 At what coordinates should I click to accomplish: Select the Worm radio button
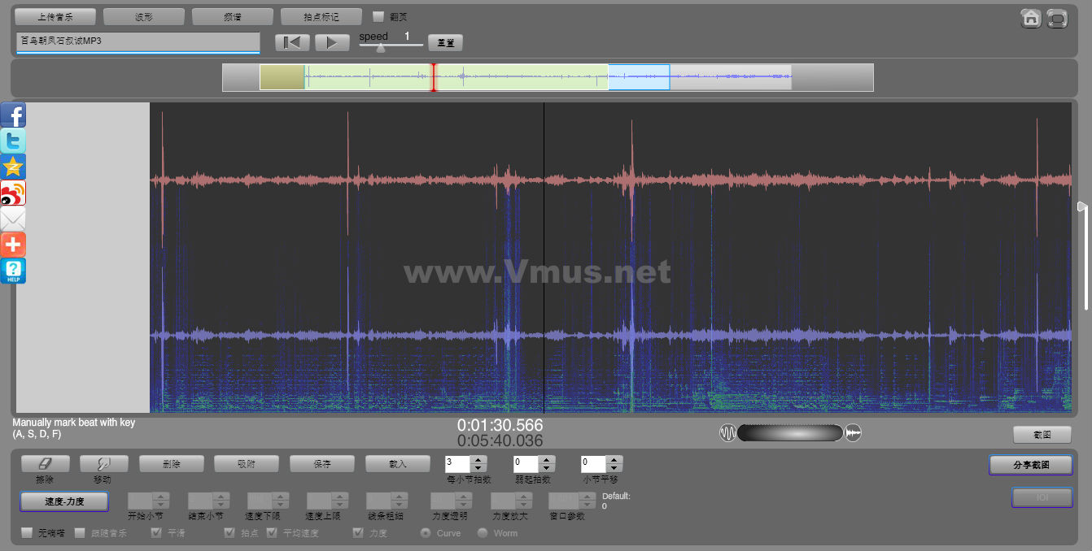click(x=483, y=533)
